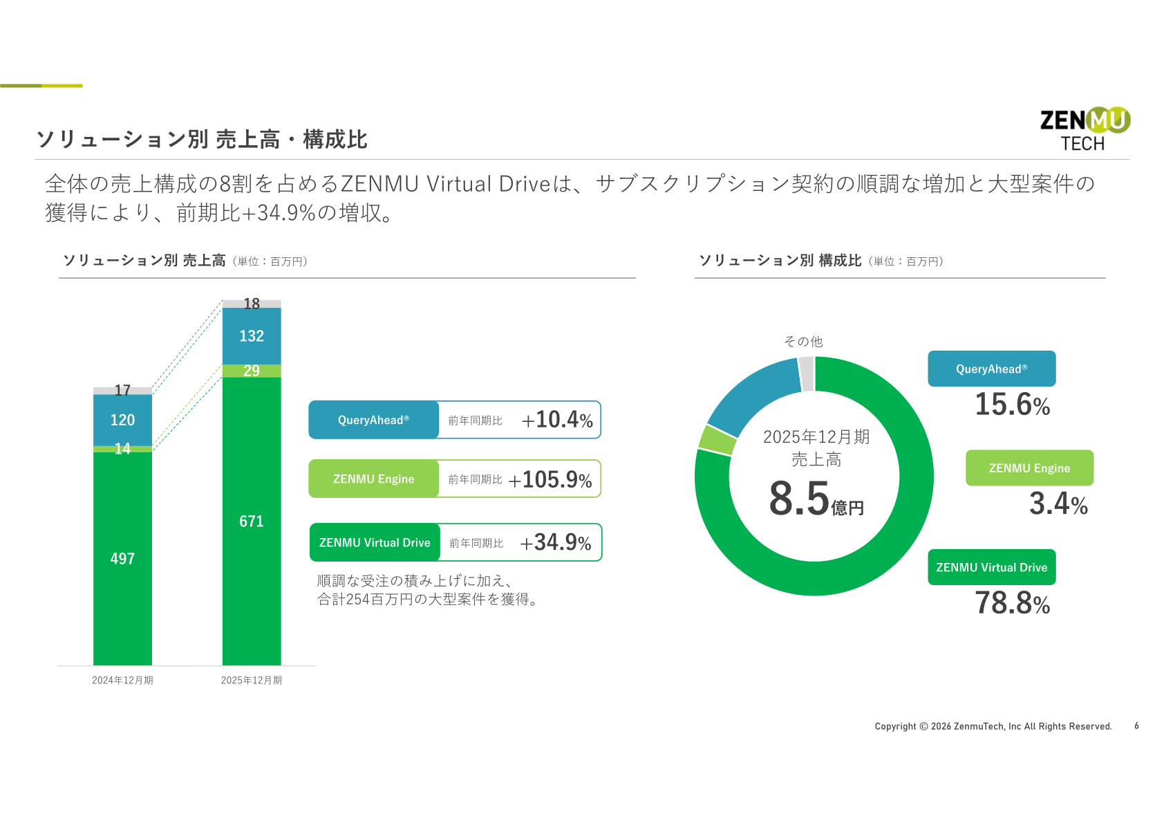Click the copyright notice text
The image size is (1164, 823).
pyautogui.click(x=993, y=726)
